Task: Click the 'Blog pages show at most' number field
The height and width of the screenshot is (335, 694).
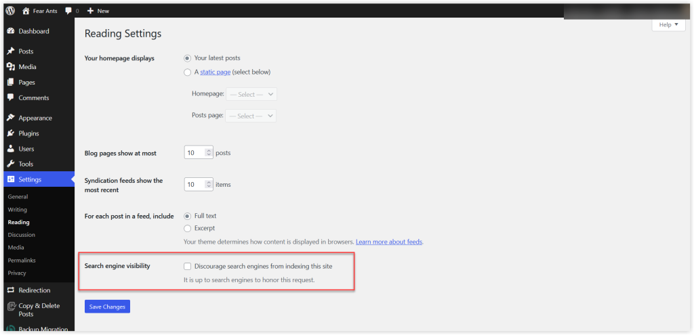Action: 199,153
